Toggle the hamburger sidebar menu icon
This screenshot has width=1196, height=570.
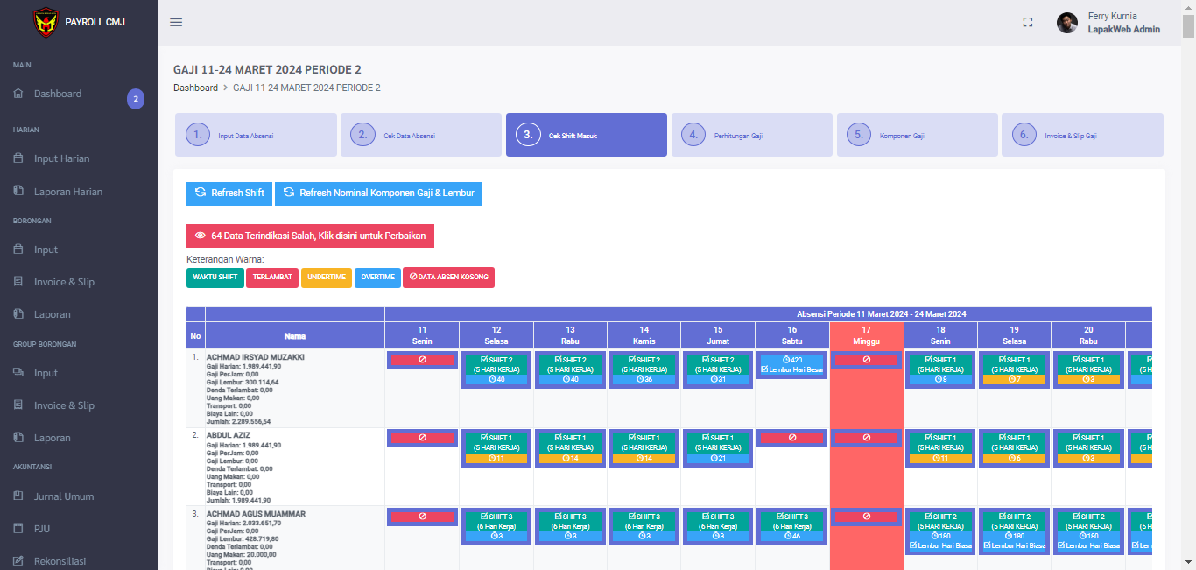tap(176, 23)
